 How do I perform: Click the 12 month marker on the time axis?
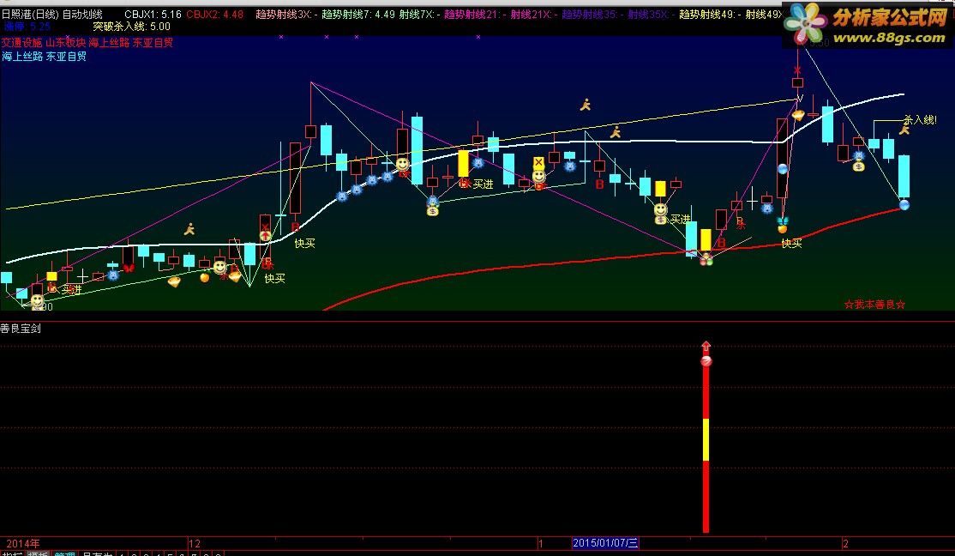click(x=195, y=543)
